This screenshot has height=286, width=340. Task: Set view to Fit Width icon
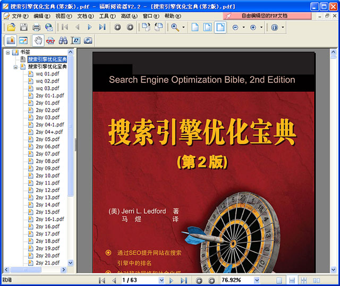pos(220,27)
